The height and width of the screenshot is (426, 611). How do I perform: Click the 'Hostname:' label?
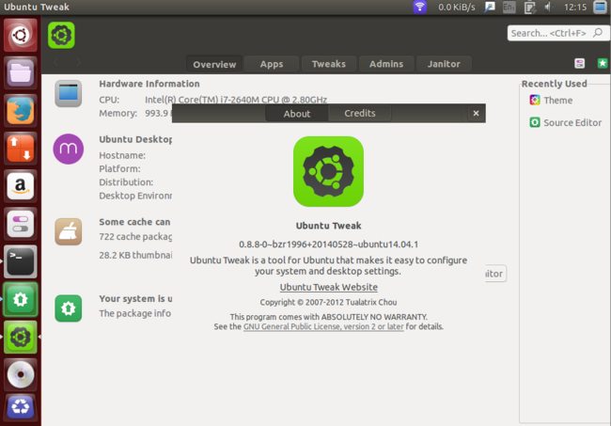(x=122, y=155)
